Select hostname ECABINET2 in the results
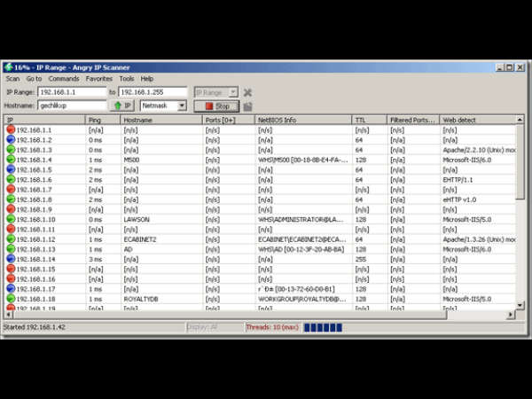Image resolution: width=532 pixels, height=399 pixels. (x=140, y=239)
